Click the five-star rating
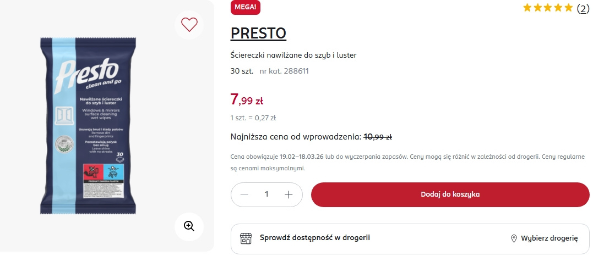593x256 pixels. 548,8
